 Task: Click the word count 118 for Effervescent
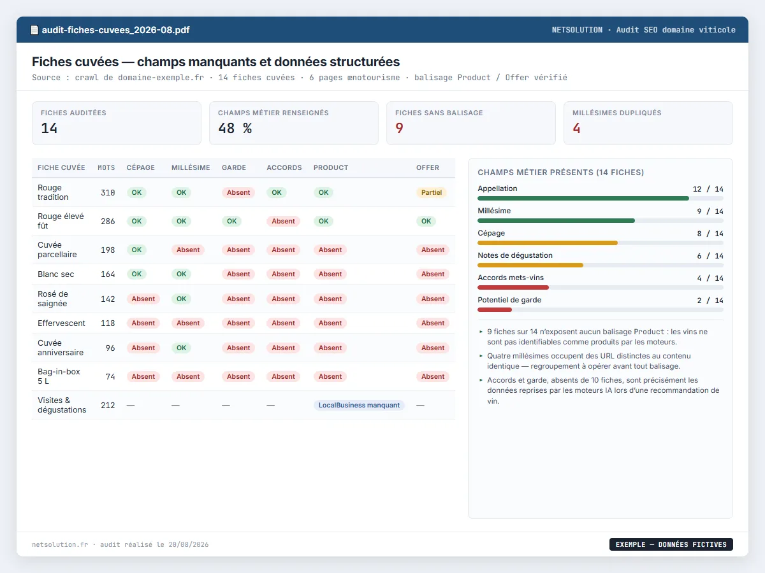point(108,323)
